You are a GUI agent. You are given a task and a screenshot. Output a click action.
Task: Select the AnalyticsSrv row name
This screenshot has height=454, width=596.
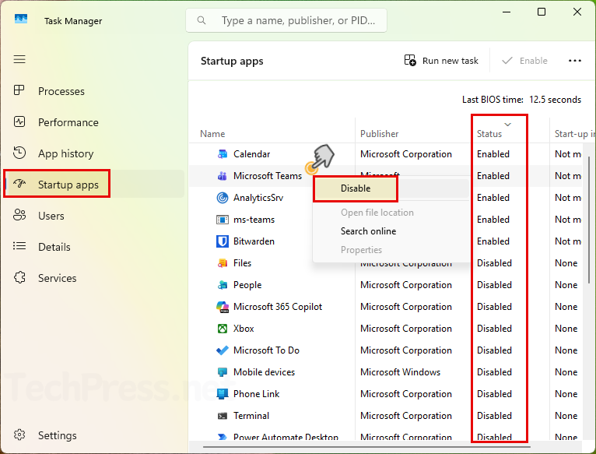[x=258, y=198]
